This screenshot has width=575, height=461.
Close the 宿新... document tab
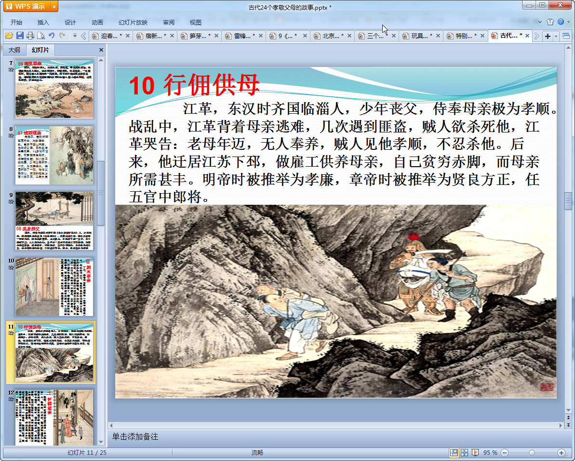coord(172,36)
